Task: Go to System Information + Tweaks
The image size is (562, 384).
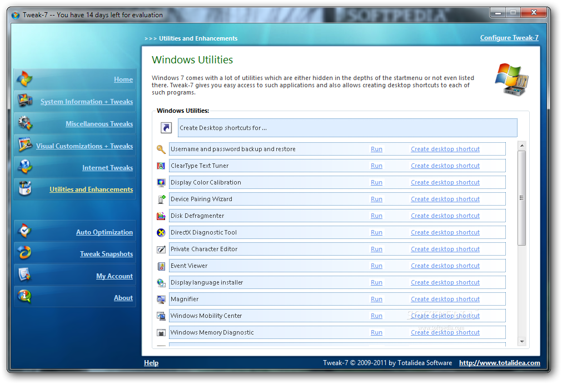Action: pyautogui.click(x=86, y=102)
